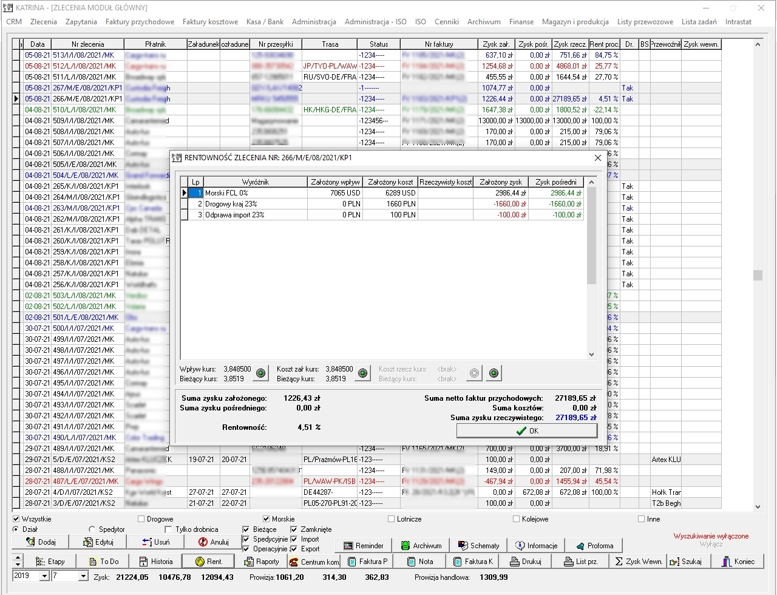Click the Anuluj cancel button

pos(213,542)
